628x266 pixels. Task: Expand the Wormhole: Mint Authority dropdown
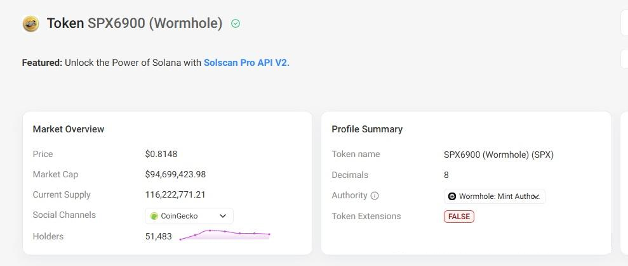pyautogui.click(x=494, y=196)
